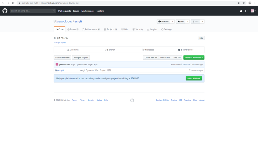Click New pull request button
Viewport: 258px width, 149px height.
[x=81, y=58]
